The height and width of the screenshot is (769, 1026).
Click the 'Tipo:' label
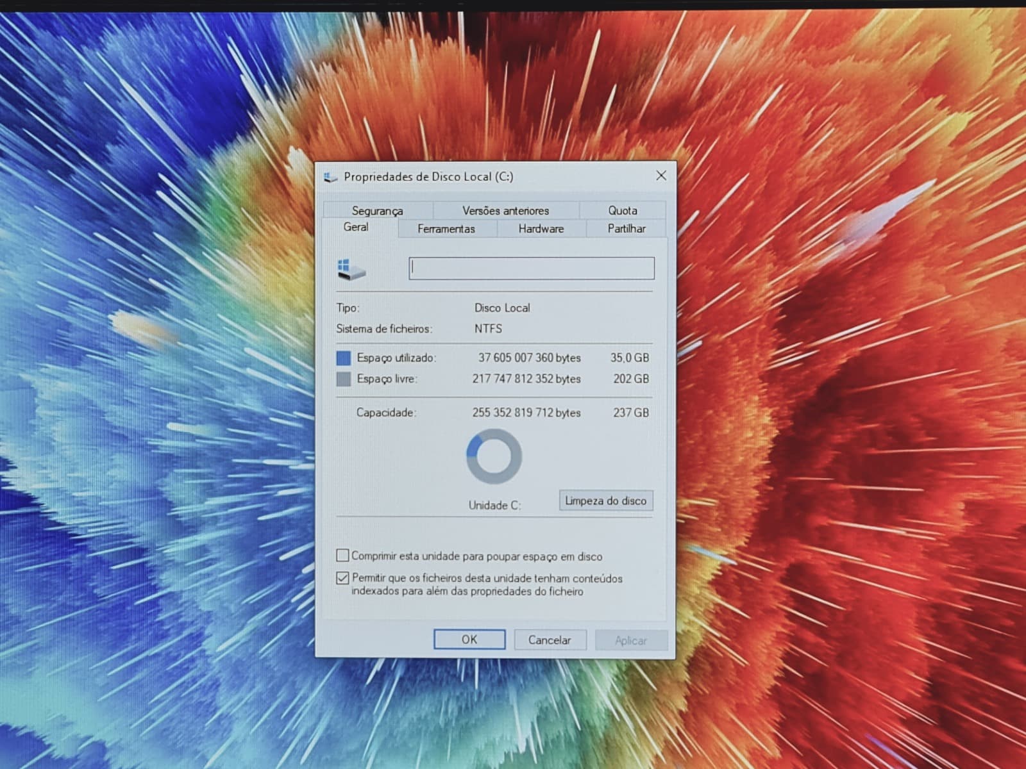coord(348,308)
